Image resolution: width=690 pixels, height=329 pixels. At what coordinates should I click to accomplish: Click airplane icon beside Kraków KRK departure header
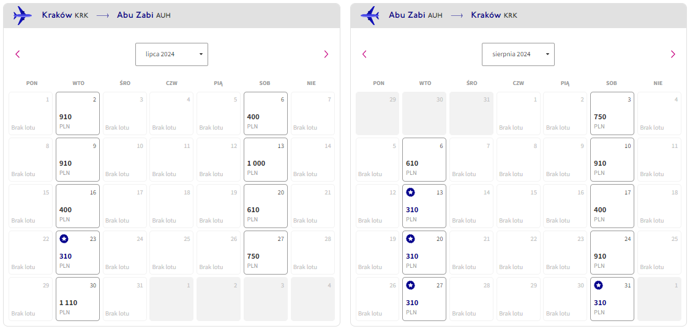[23, 15]
